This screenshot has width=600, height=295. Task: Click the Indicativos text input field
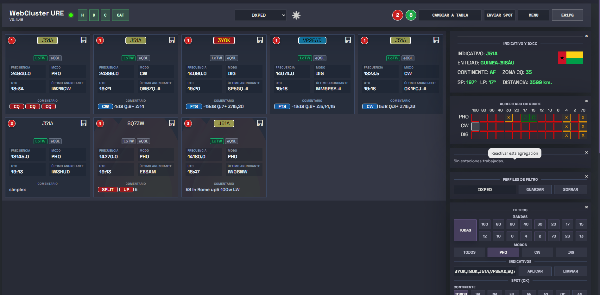484,271
